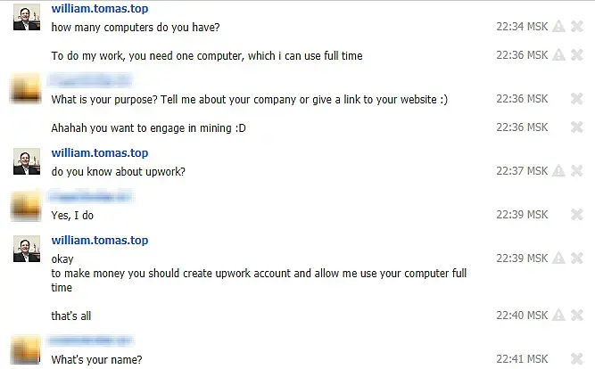This screenshot has height=369, width=595.
Task: Remove the "To do my work" message
Action: pos(577,55)
